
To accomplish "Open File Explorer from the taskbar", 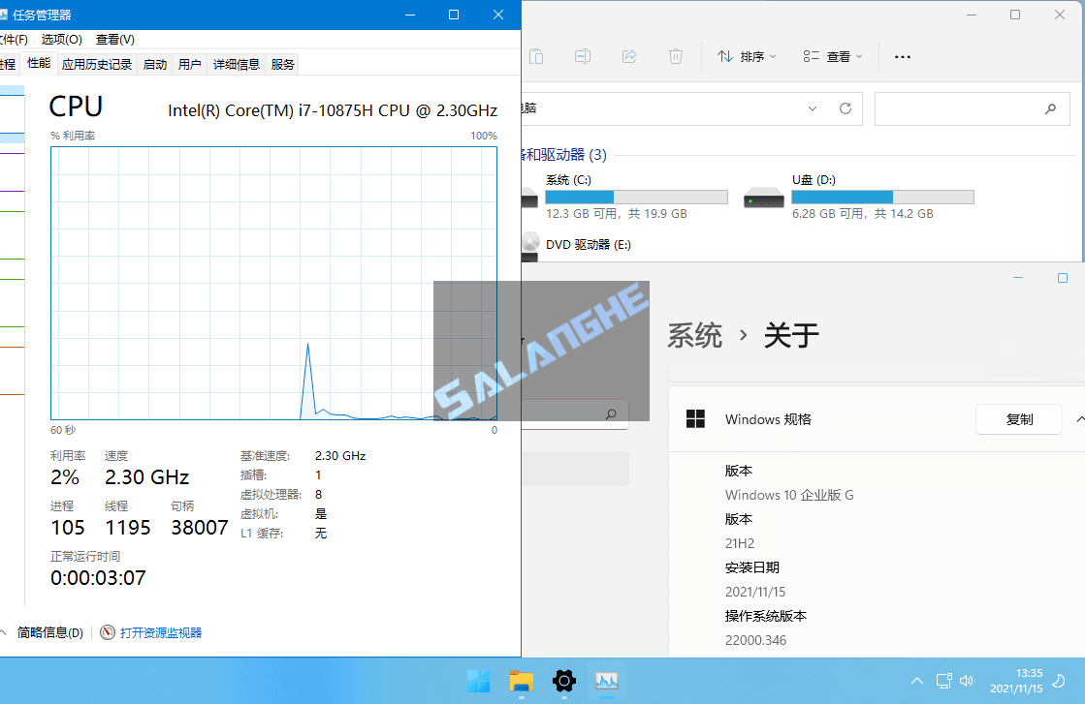I will click(x=521, y=681).
